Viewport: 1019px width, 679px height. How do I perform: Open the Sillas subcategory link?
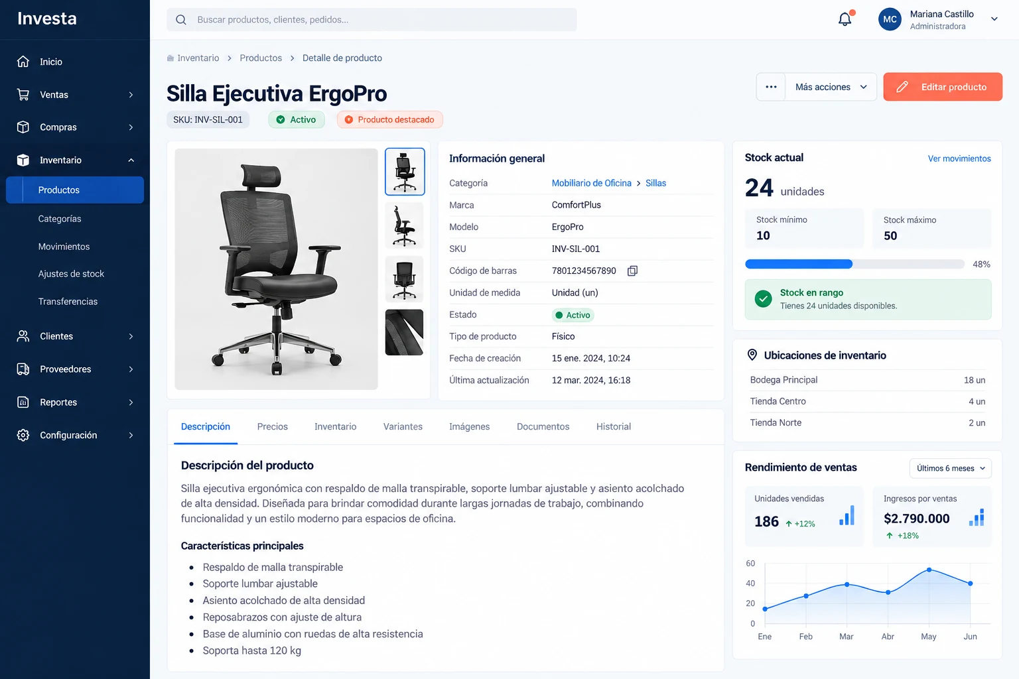tap(655, 183)
